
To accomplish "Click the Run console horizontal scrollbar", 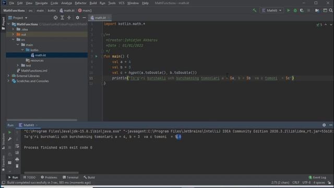I will tap(51, 172).
